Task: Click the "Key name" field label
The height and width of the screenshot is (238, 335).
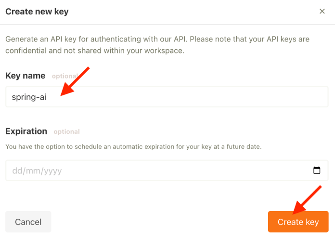Action: pos(26,76)
